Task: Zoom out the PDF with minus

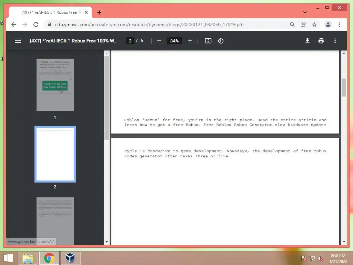Action: click(x=159, y=41)
